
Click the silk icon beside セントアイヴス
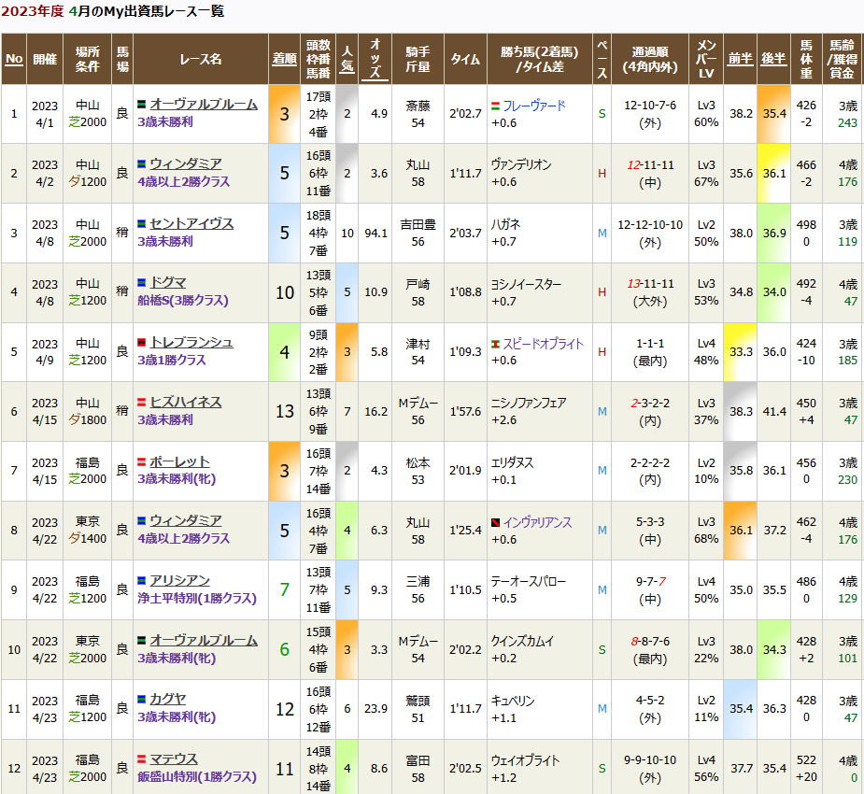141,224
